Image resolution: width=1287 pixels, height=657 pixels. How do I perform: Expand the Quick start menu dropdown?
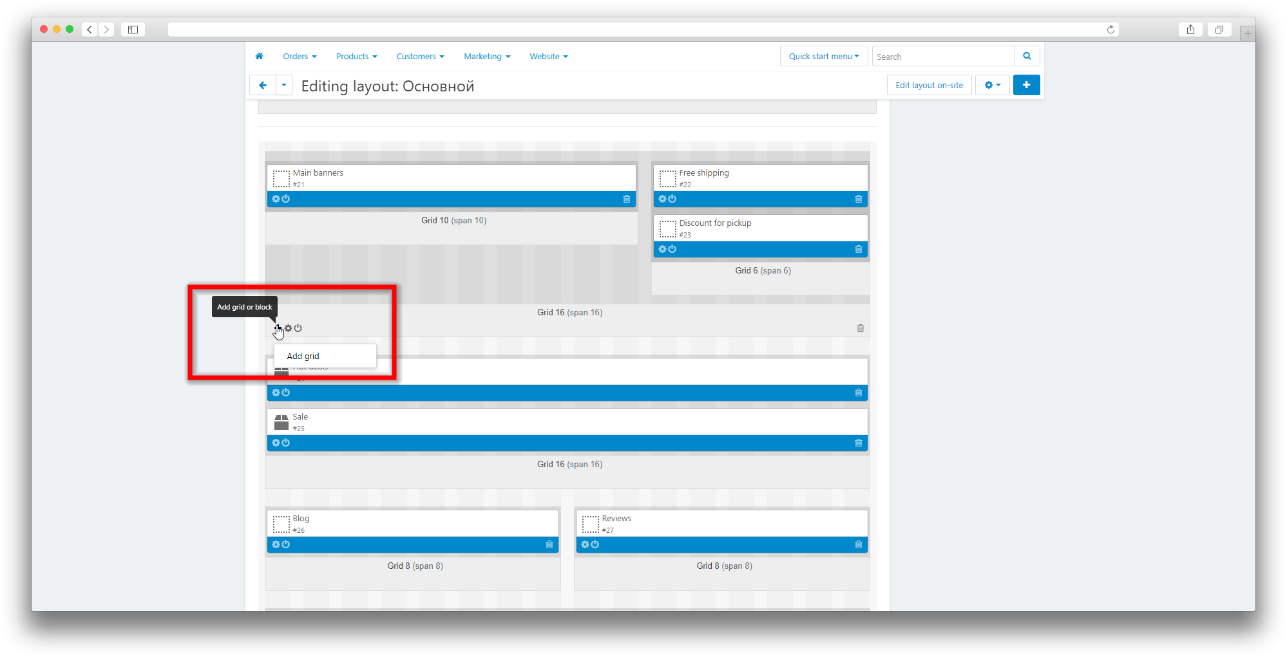pyautogui.click(x=823, y=57)
